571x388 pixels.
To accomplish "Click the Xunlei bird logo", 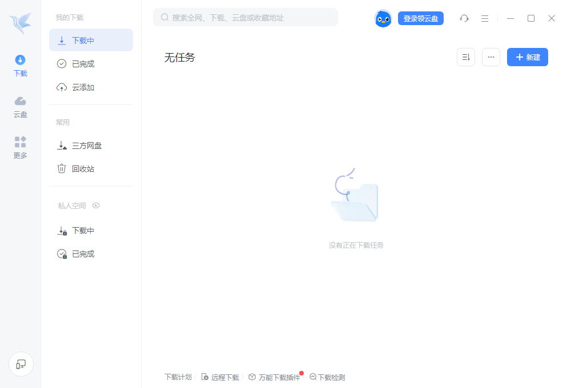I will [x=21, y=23].
